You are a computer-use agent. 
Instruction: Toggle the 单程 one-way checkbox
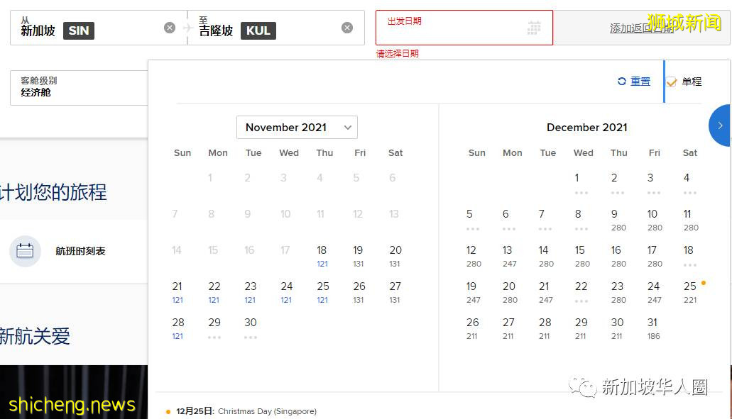point(672,82)
